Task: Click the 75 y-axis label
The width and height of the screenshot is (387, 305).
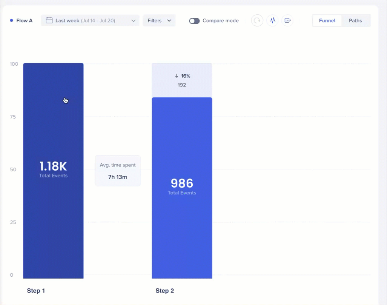Action: click(x=13, y=117)
